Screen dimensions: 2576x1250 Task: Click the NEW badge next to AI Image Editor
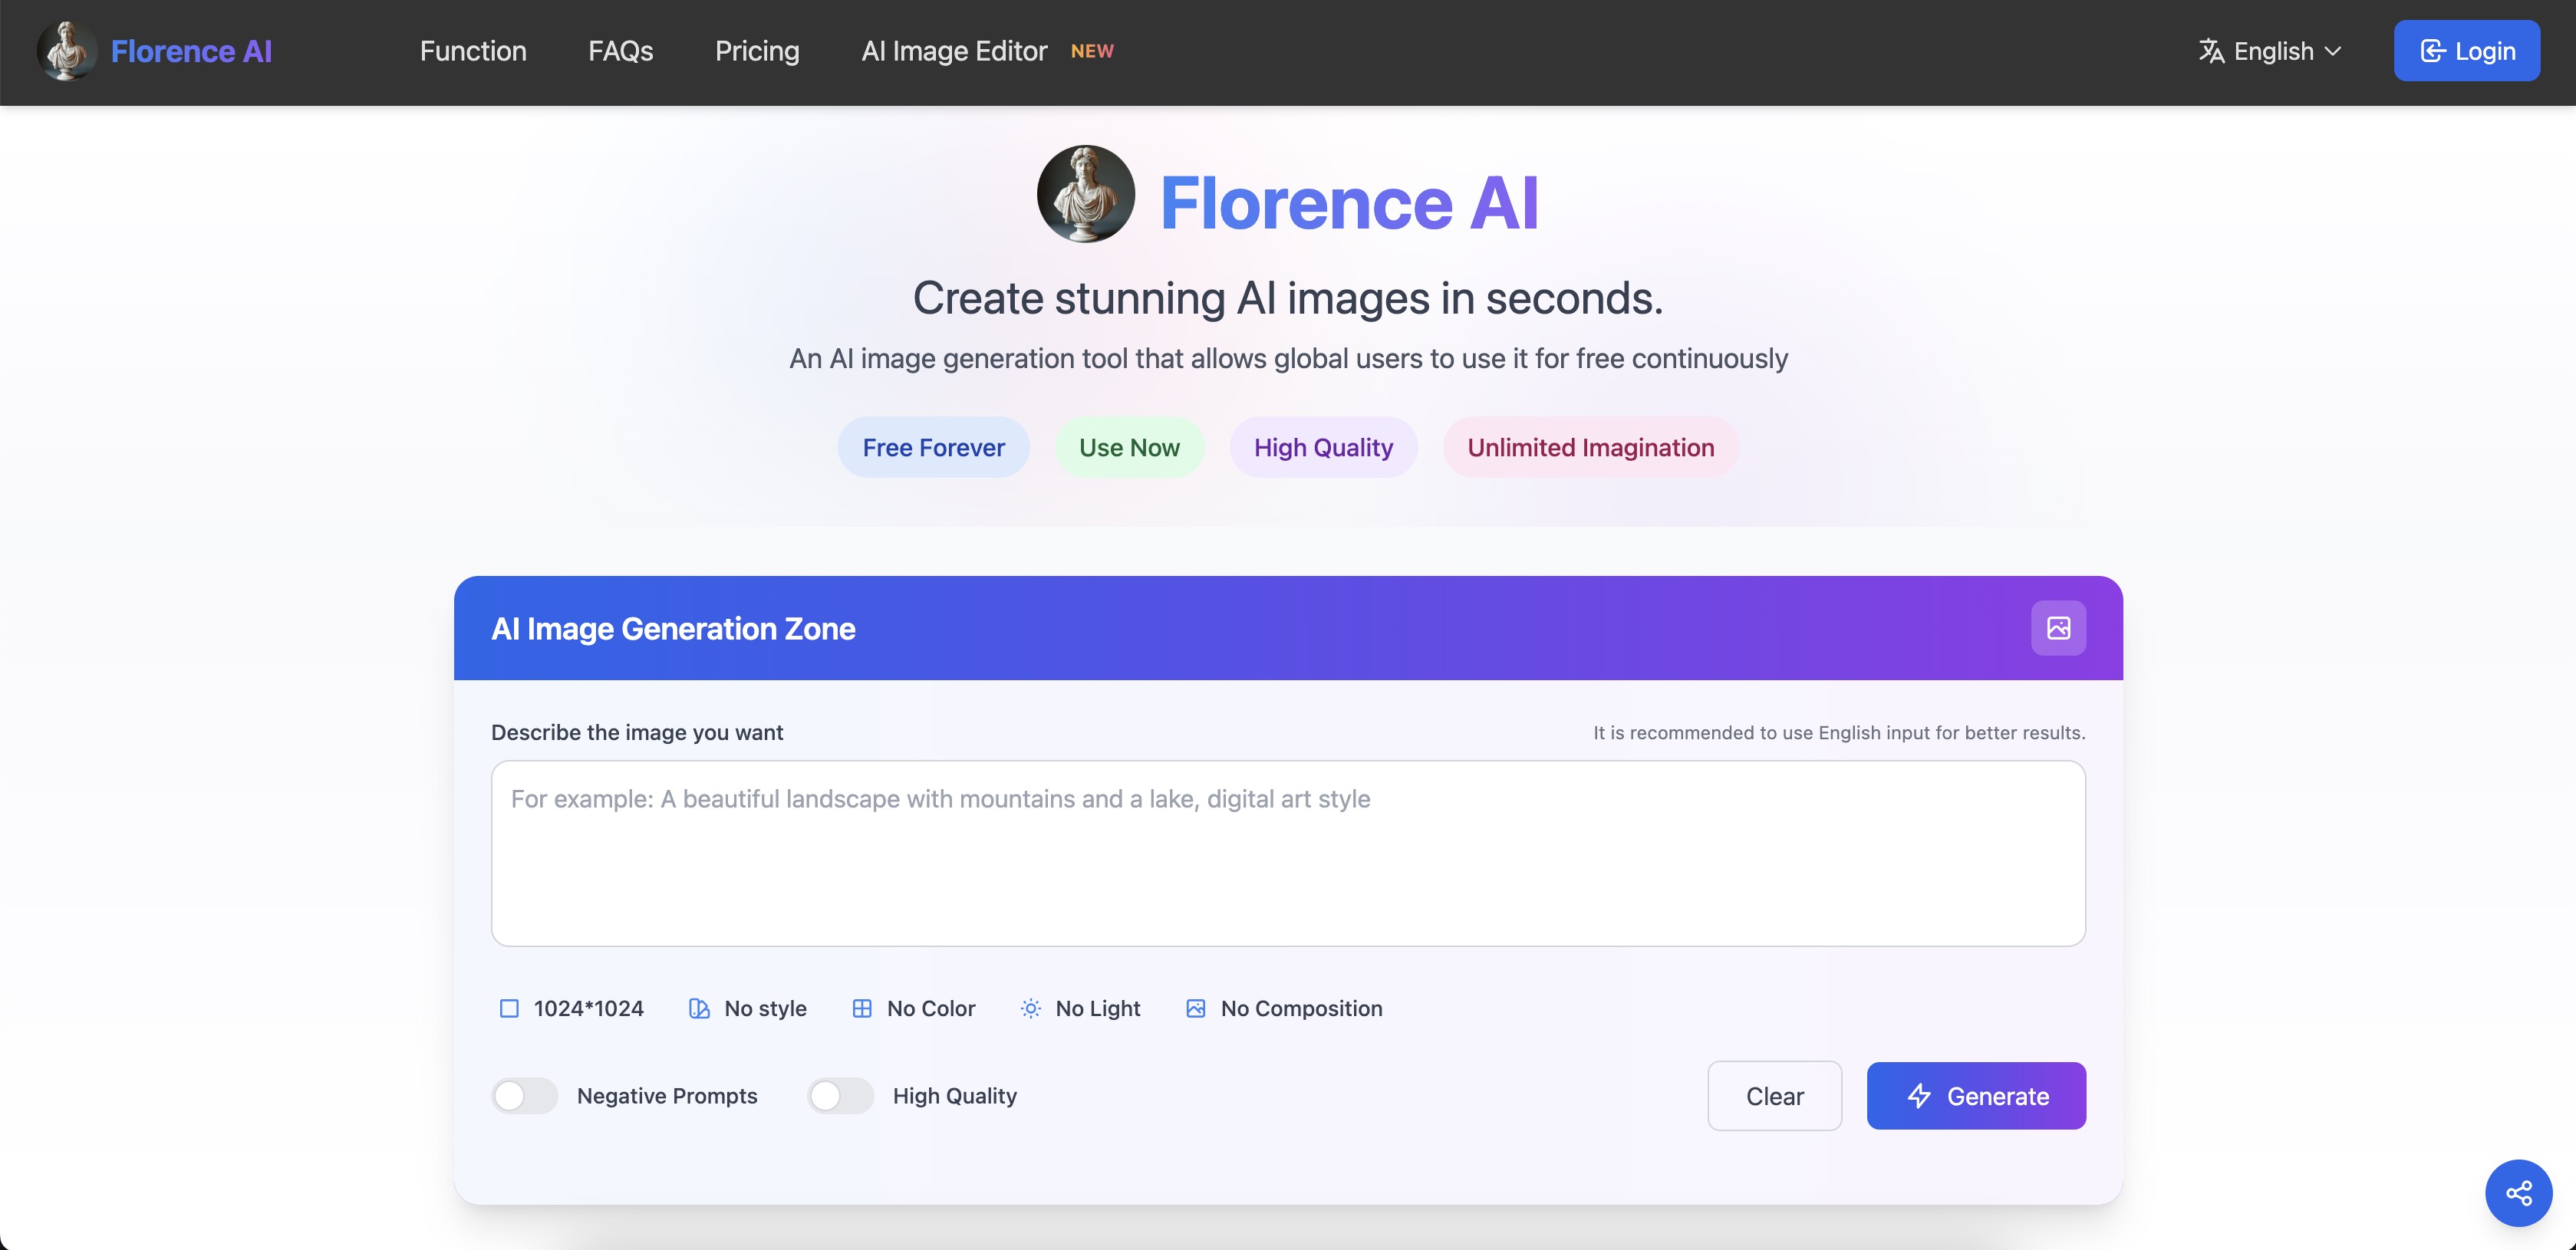click(x=1092, y=51)
